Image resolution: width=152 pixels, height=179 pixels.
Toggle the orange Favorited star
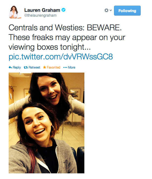pyautogui.click(x=44, y=67)
